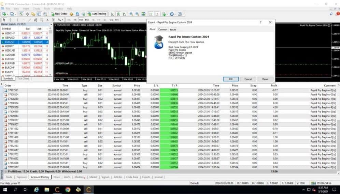Open the Common tab in Expert dialog
This screenshot has height=194, width=340.
coord(162,29)
